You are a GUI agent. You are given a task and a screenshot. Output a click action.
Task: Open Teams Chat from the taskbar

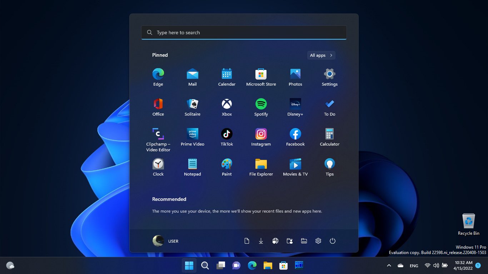click(236, 265)
